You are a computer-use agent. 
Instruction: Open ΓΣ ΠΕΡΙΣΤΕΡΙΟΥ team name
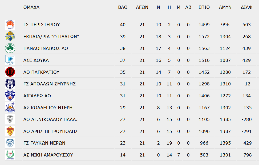coord(42,25)
